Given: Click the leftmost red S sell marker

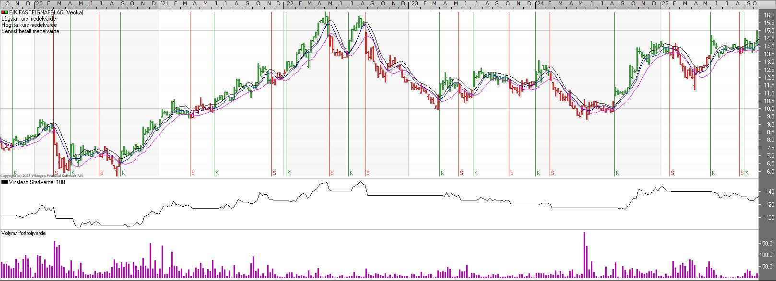Looking at the screenshot, I should tap(56, 173).
